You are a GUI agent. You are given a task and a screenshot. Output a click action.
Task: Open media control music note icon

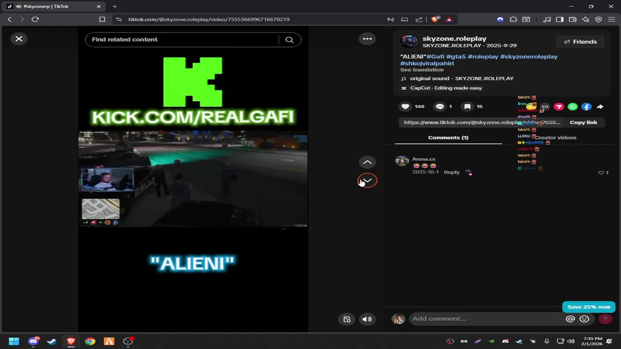pos(547,19)
